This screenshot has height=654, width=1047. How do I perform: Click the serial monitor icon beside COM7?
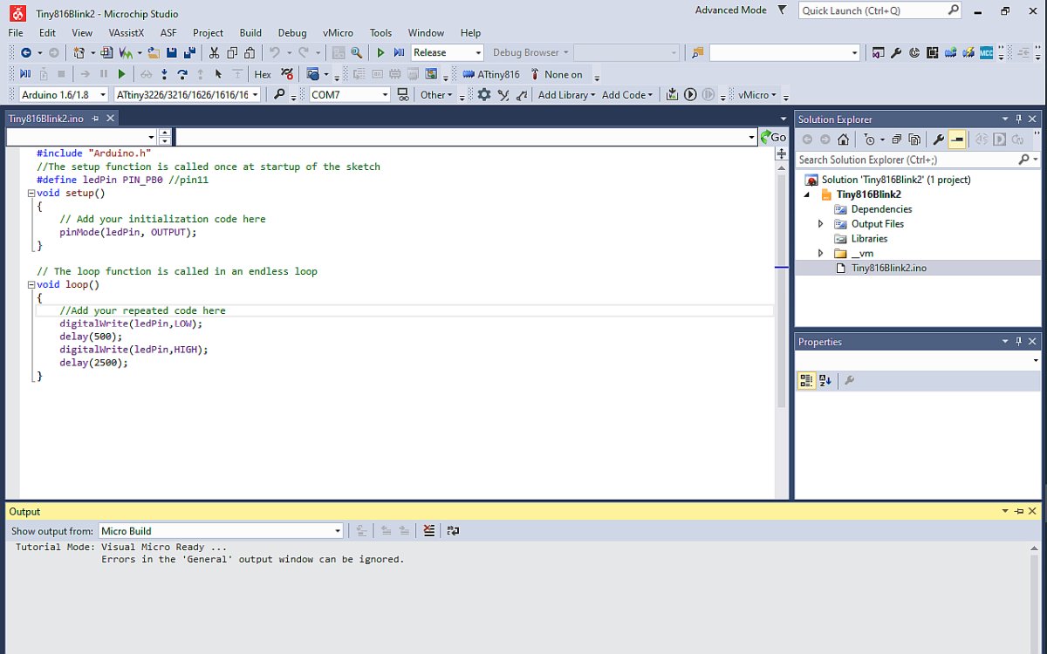tap(402, 95)
